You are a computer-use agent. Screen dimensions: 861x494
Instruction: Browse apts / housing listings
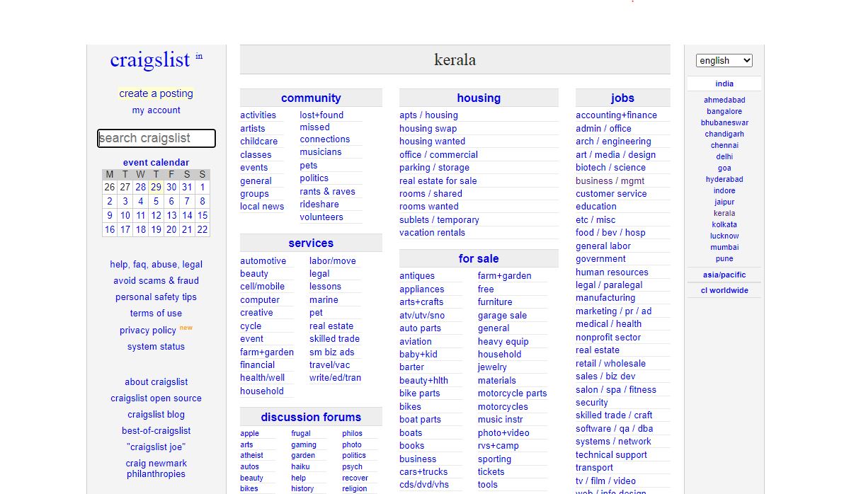[428, 115]
